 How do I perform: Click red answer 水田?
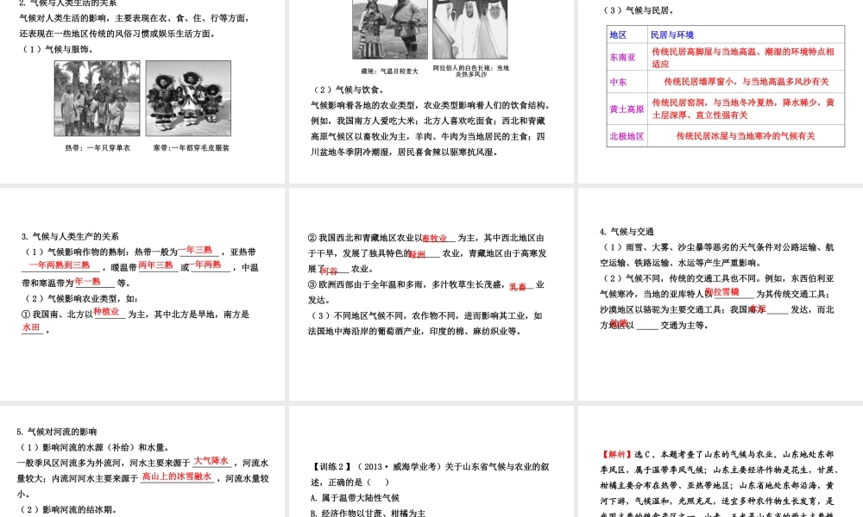(31, 327)
